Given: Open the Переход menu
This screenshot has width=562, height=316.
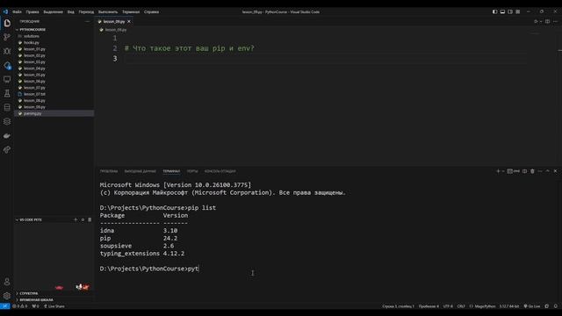Looking at the screenshot, I should (x=86, y=11).
